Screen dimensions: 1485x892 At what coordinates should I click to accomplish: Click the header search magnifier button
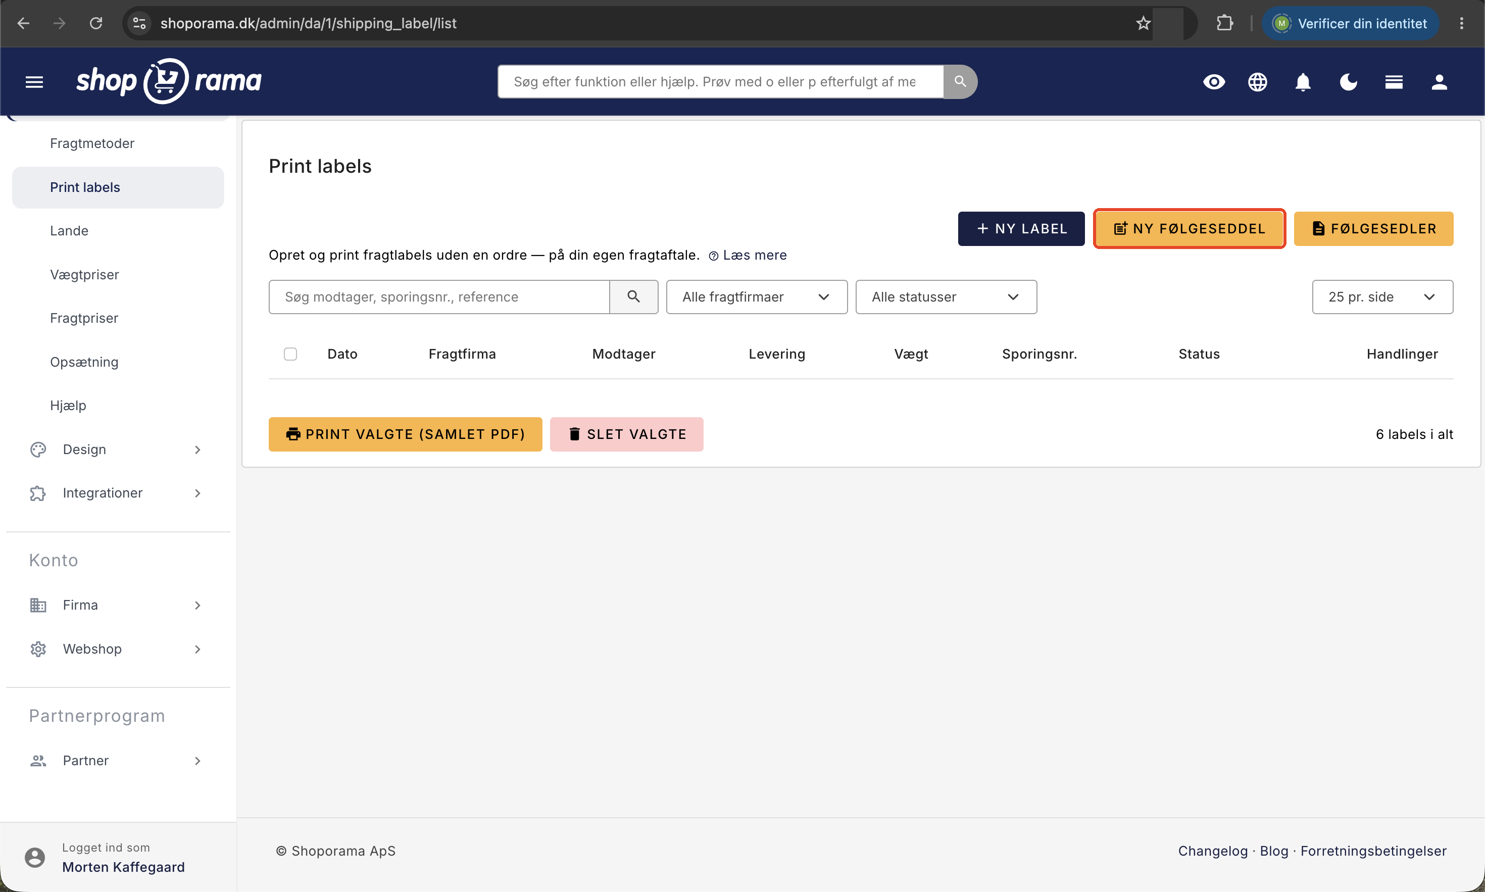(x=960, y=82)
